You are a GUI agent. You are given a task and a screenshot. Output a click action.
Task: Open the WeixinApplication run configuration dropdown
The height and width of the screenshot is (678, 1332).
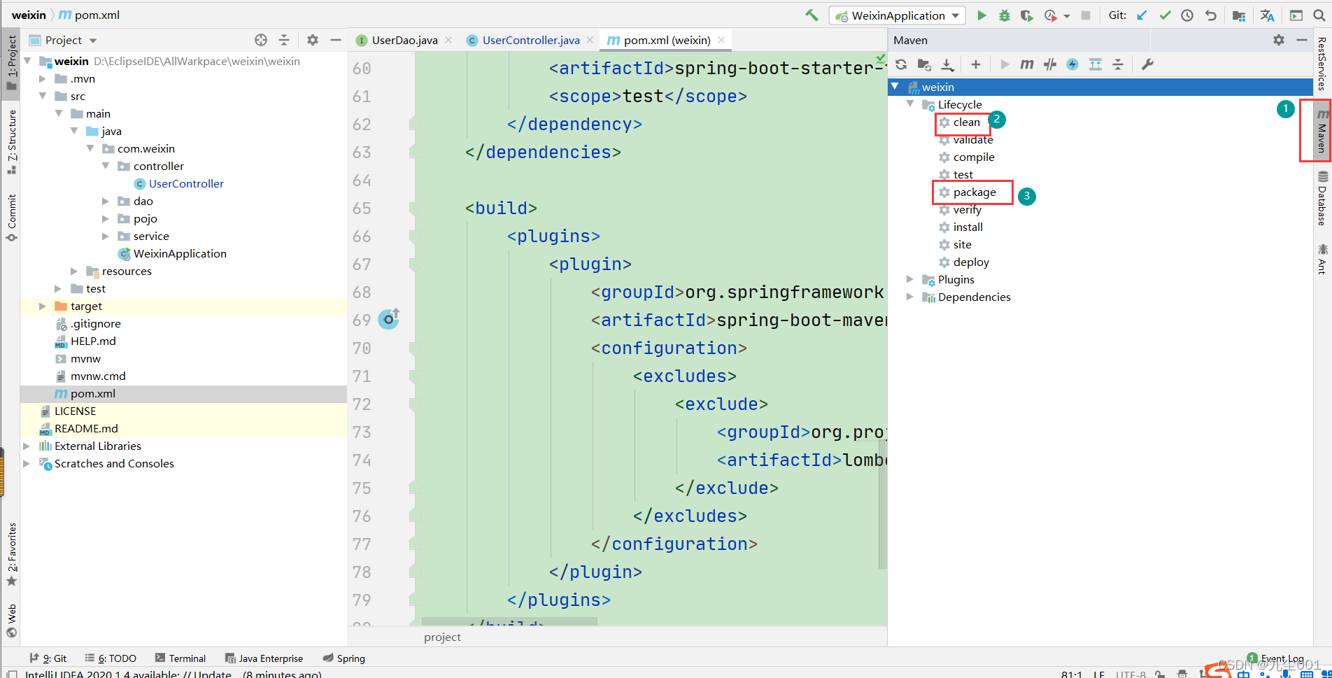coord(898,15)
